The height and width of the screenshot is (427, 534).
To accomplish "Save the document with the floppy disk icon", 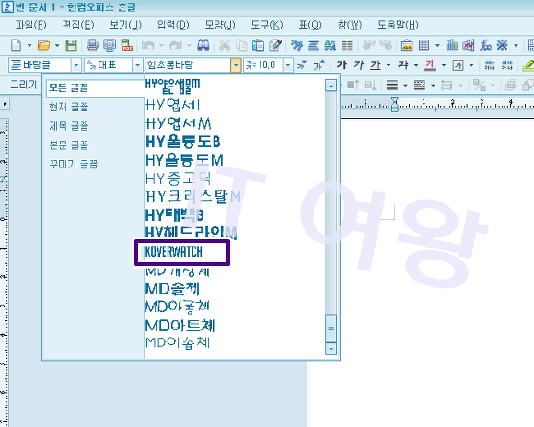I will click(71, 45).
